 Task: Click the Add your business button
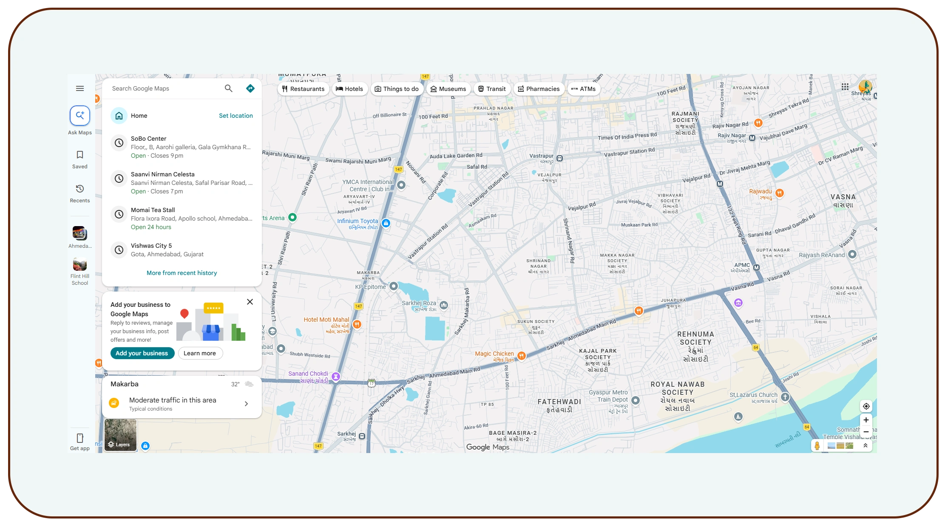point(142,353)
